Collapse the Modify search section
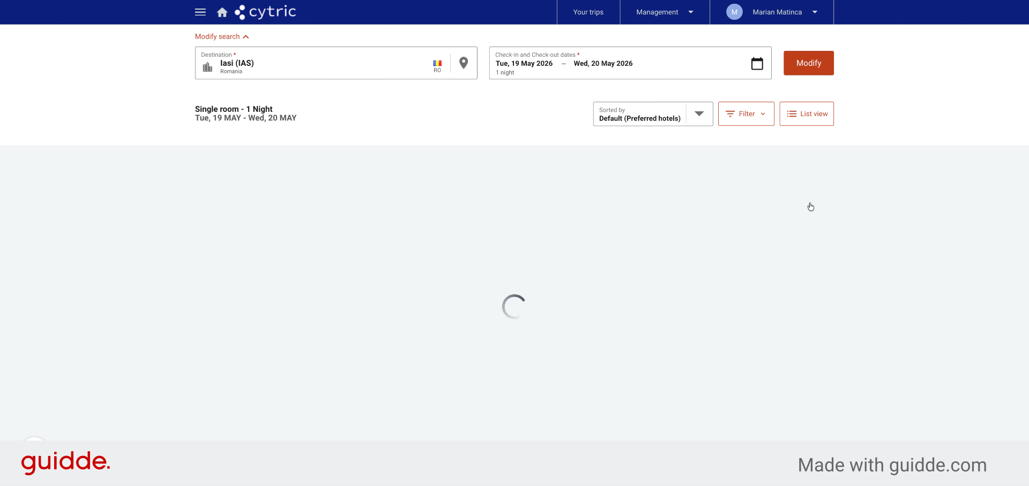Image resolution: width=1029 pixels, height=486 pixels. tap(222, 36)
